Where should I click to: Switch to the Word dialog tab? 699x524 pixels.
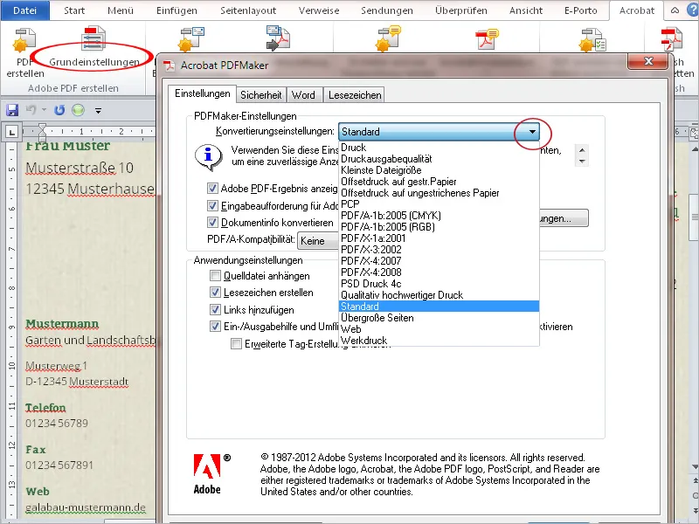303,95
